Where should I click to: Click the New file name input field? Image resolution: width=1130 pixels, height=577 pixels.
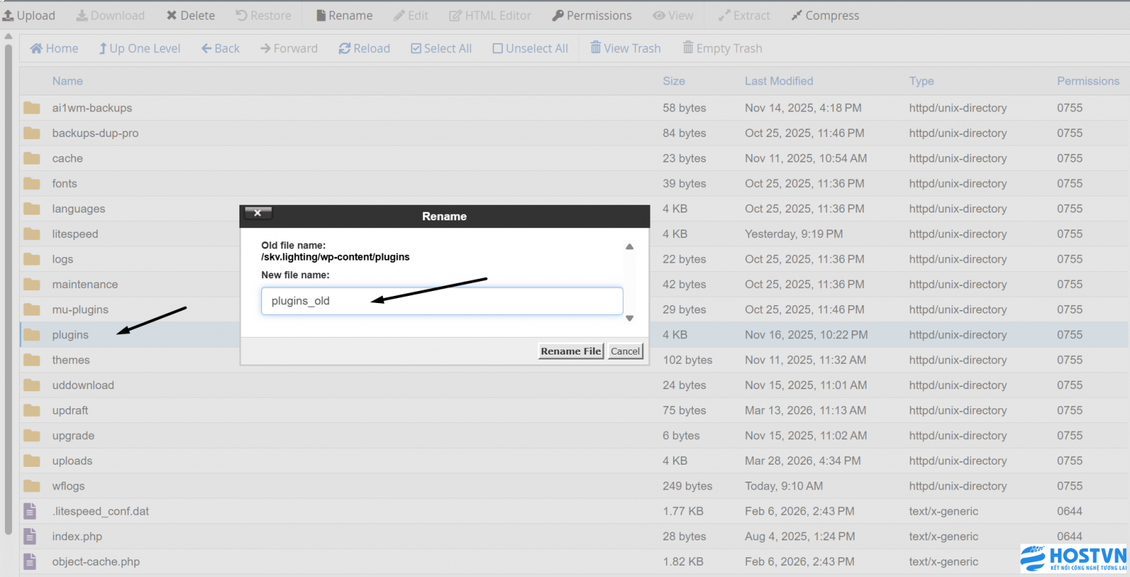coord(441,301)
